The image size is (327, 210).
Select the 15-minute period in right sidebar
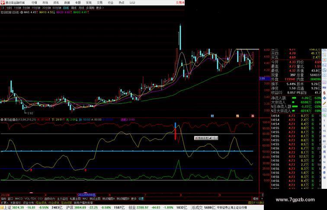pos(324,131)
